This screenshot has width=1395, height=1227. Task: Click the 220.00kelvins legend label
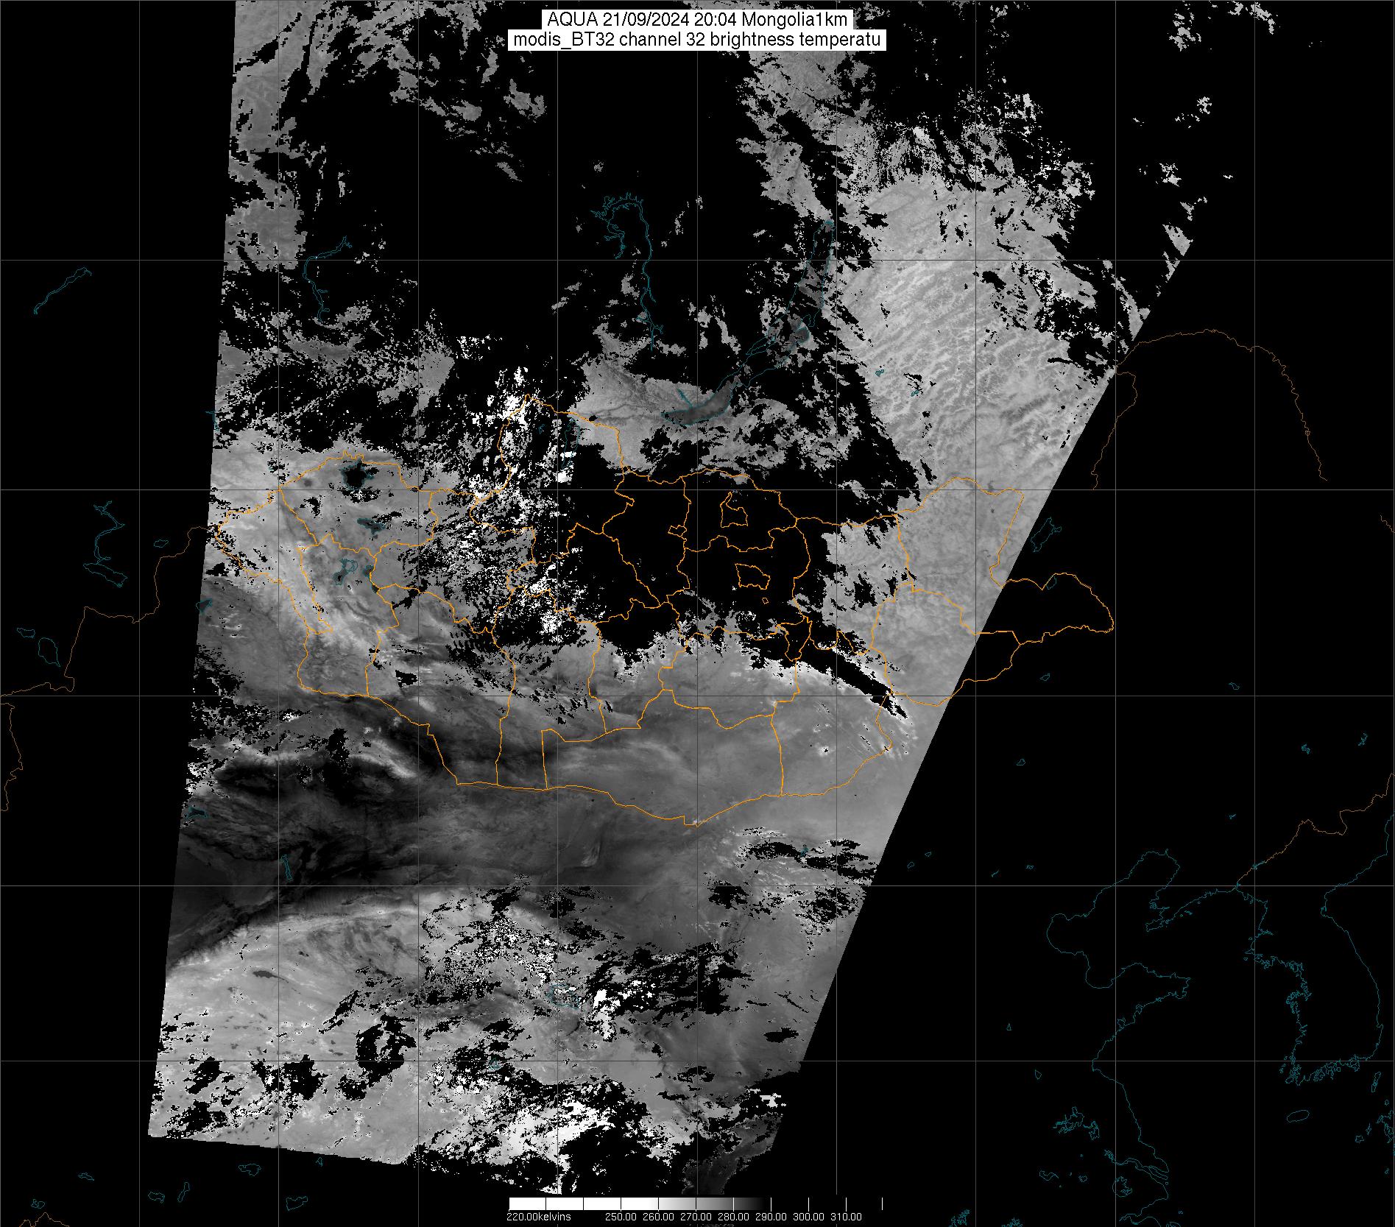538,1217
